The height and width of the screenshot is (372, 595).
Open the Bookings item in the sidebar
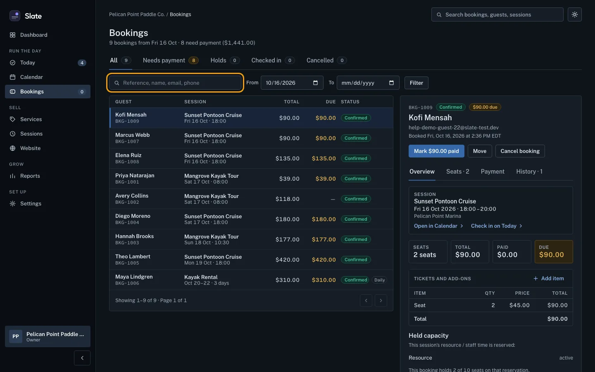[48, 92]
